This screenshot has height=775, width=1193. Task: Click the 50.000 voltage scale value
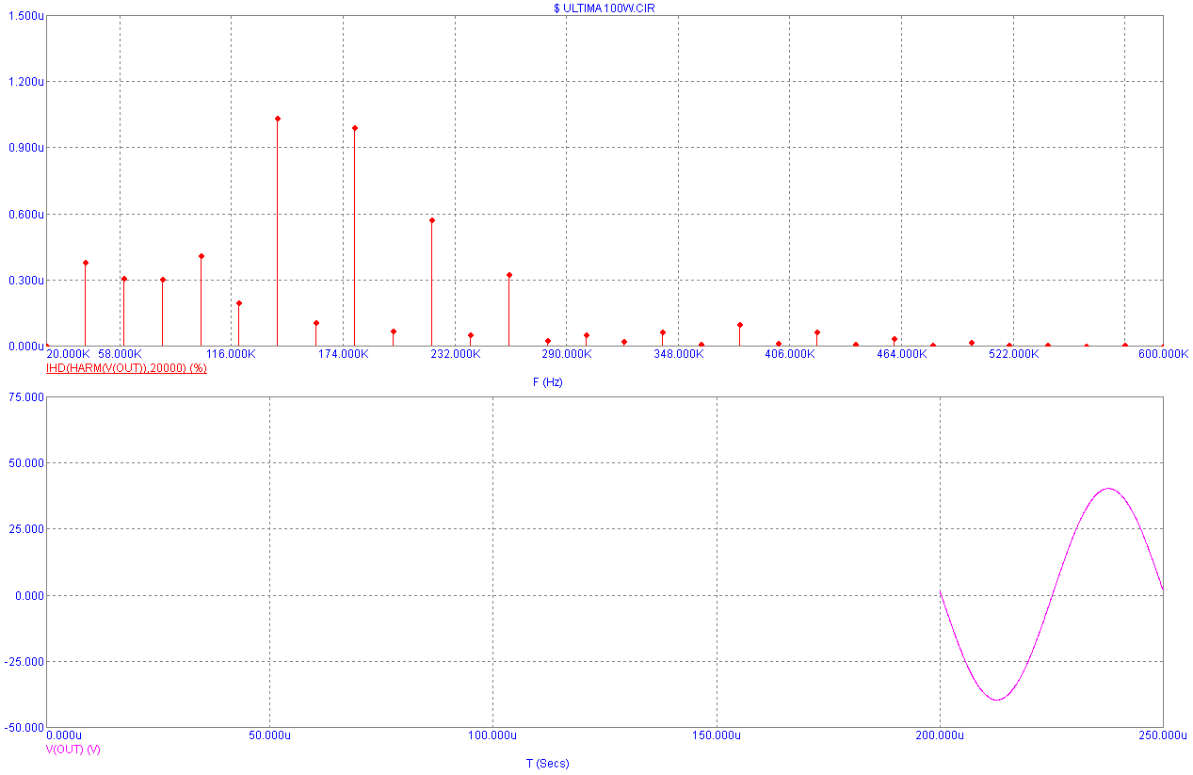click(25, 463)
